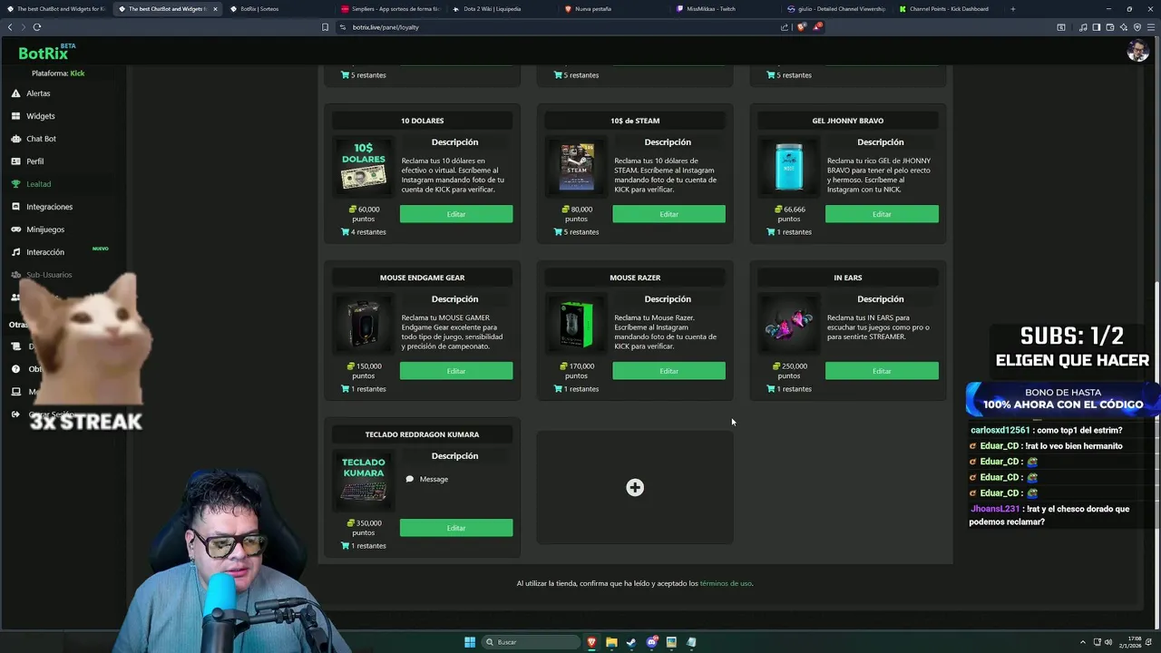Open File Explorer from taskbar
The image size is (1161, 653).
pos(611,642)
